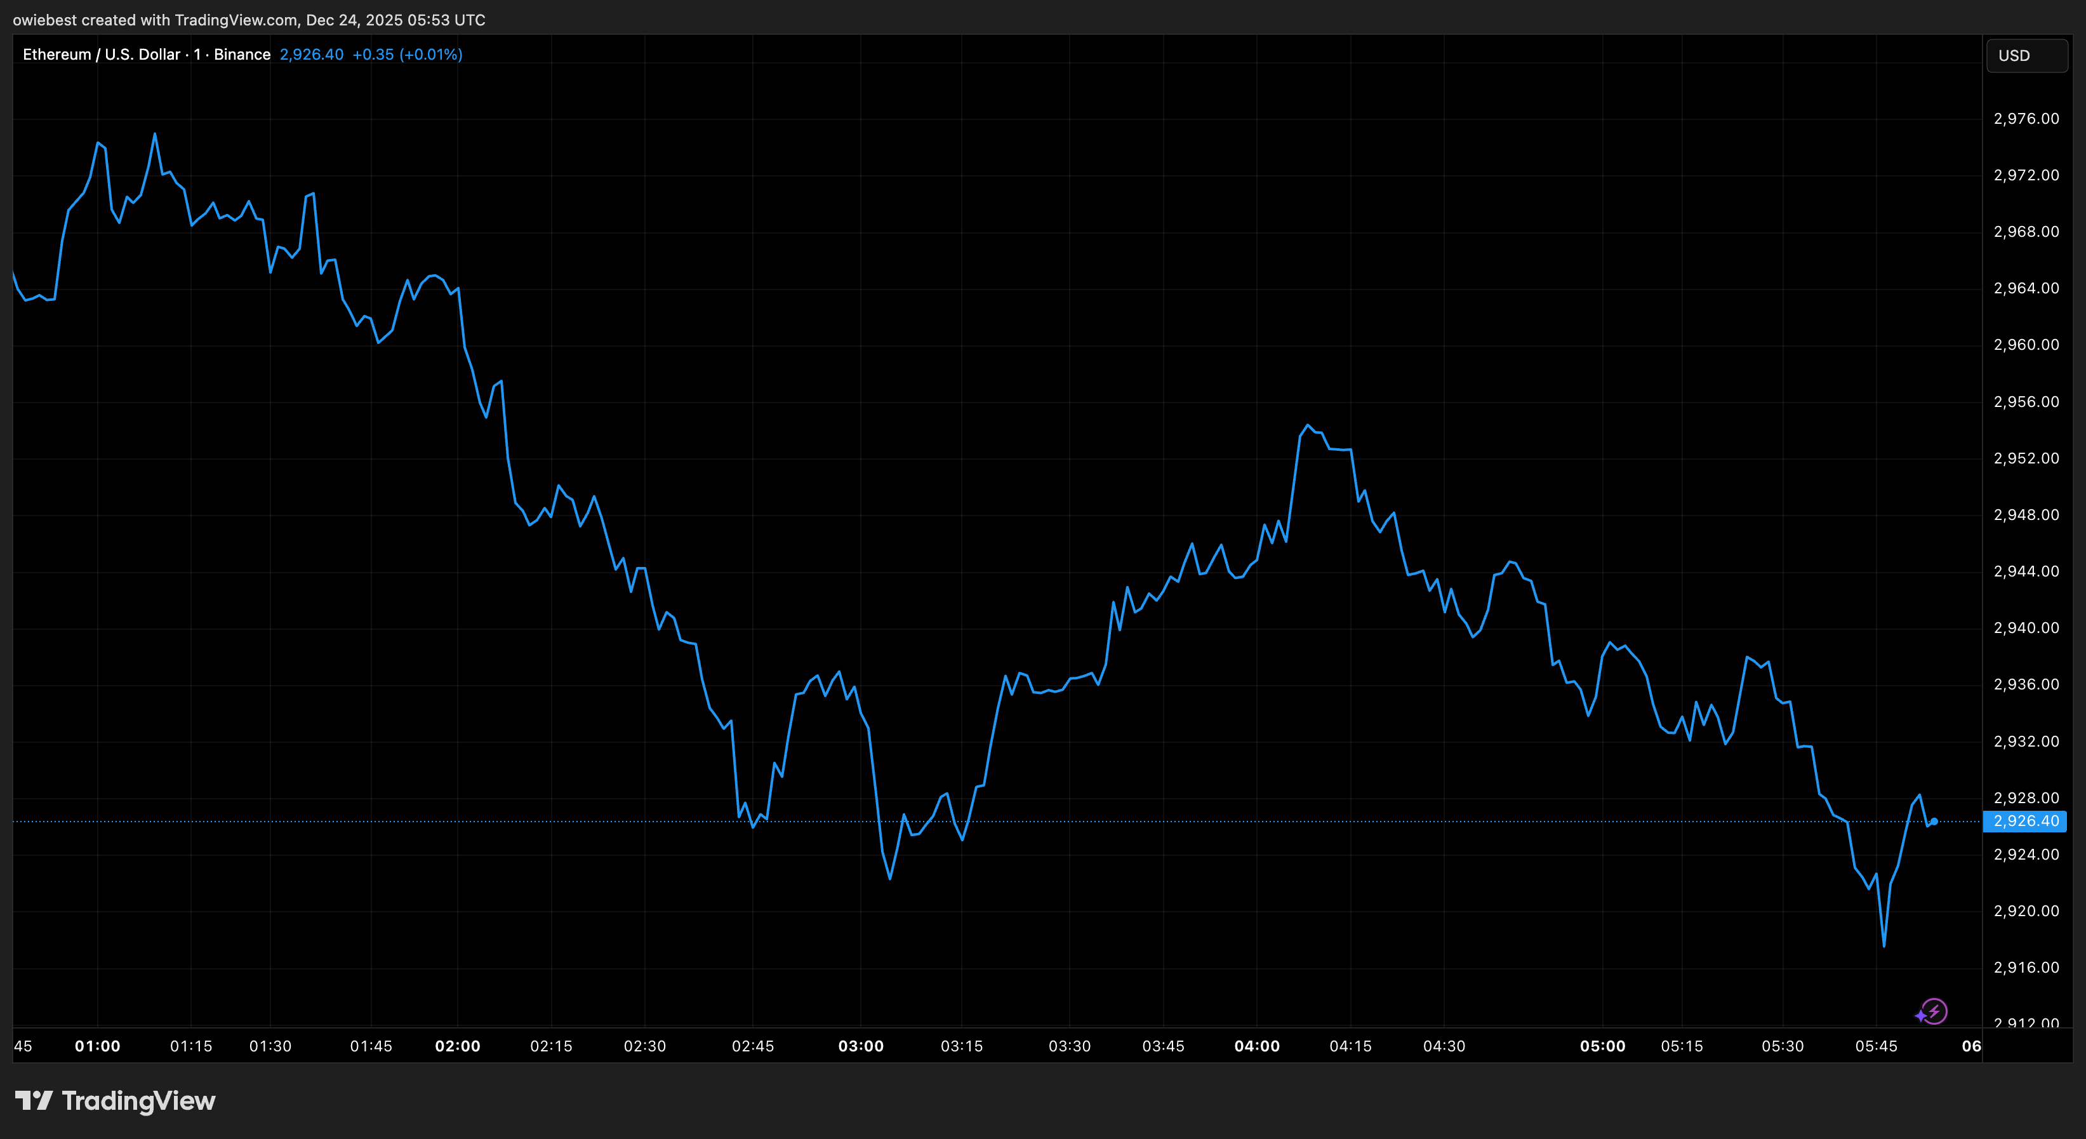Click the 2,936.00 price axis label

[x=2026, y=685]
